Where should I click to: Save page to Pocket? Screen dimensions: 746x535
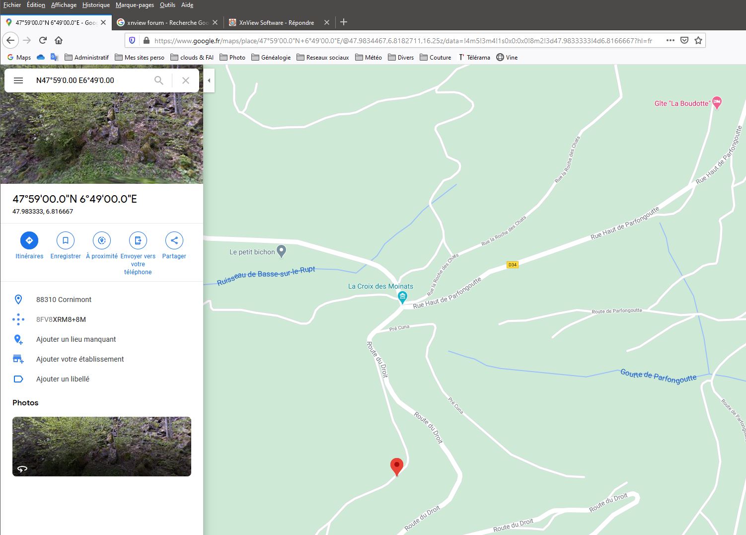tap(684, 40)
